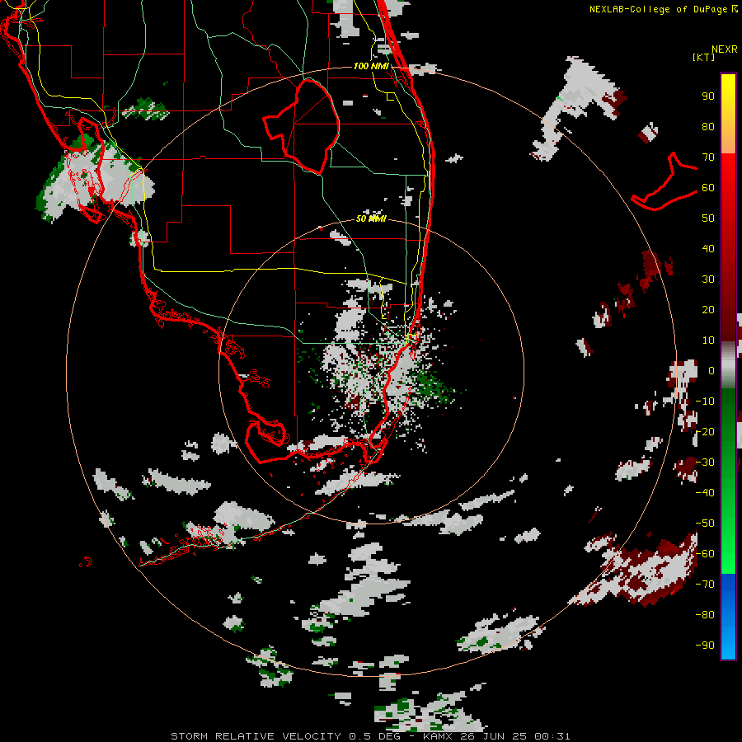742x742 pixels.
Task: Select the 60 value on velocity scale
Action: coord(708,188)
